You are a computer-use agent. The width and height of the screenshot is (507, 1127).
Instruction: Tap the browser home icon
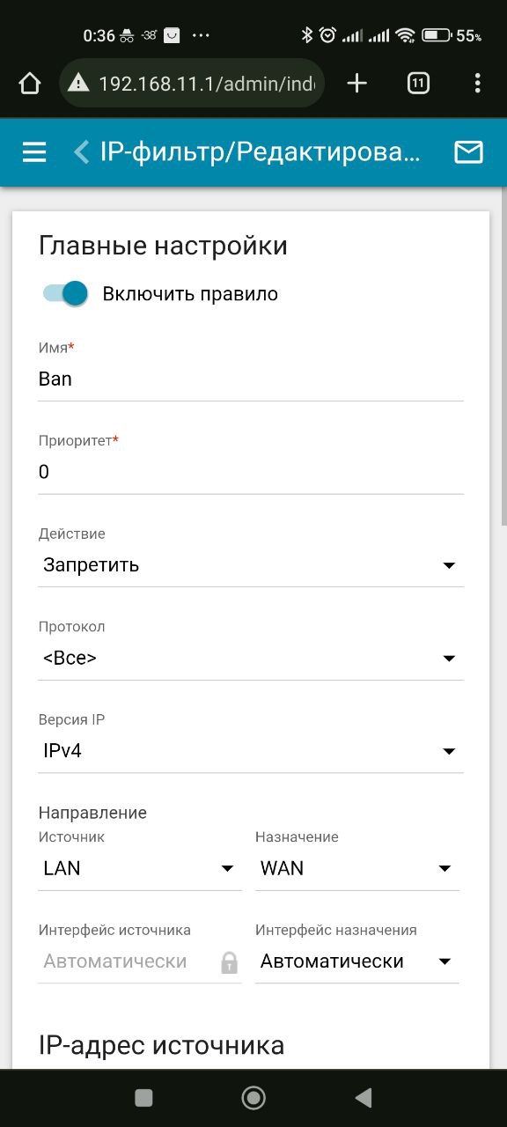pos(30,84)
